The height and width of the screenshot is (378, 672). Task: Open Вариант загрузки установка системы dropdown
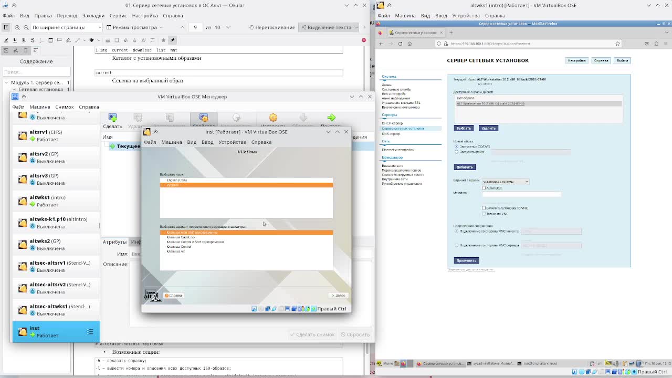tap(506, 182)
